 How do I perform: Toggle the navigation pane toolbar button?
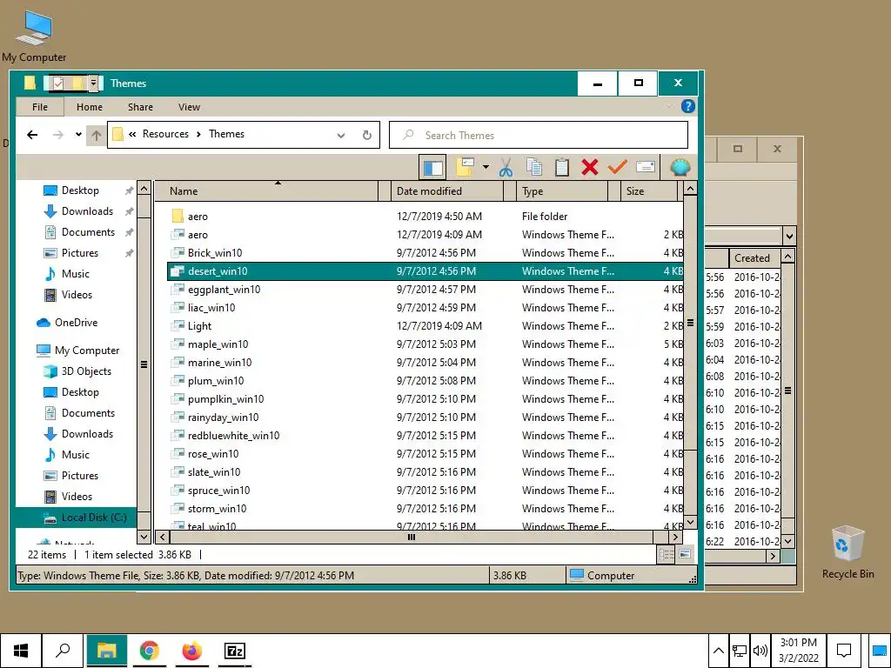tap(433, 167)
